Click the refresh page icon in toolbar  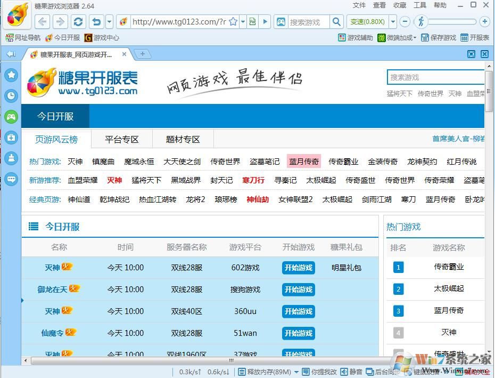(x=78, y=22)
